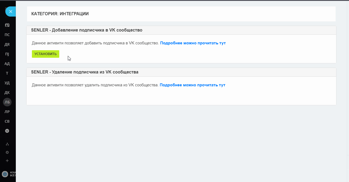The height and width of the screenshot is (182, 349).
Task: Click the УСТАНОВИТЬ install button
Action: [46, 54]
